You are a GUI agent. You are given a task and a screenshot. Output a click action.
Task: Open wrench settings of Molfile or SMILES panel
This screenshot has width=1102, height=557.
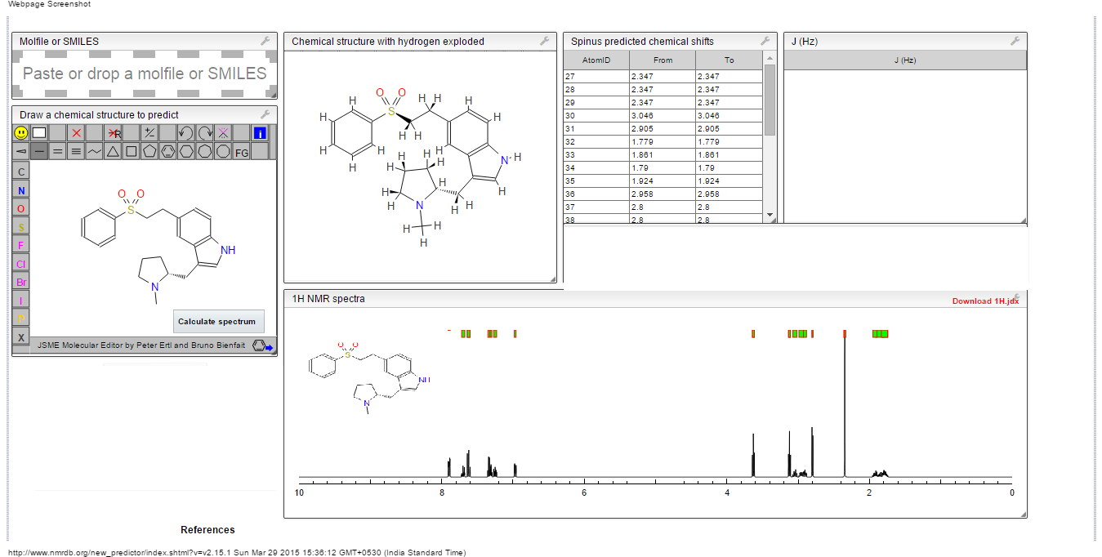[x=265, y=41]
